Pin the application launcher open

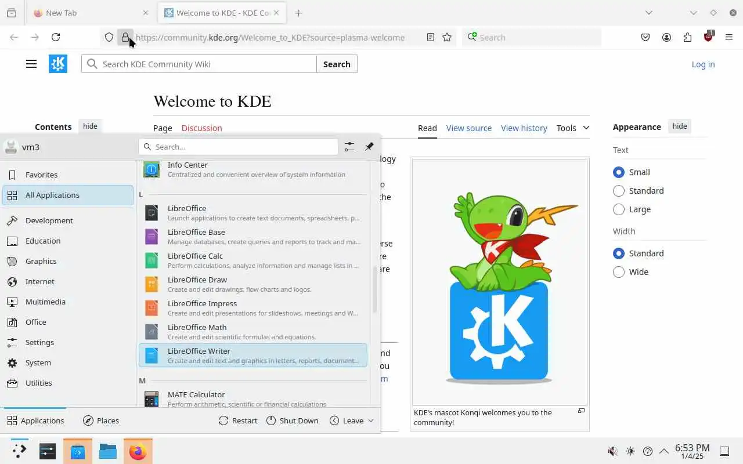click(369, 147)
